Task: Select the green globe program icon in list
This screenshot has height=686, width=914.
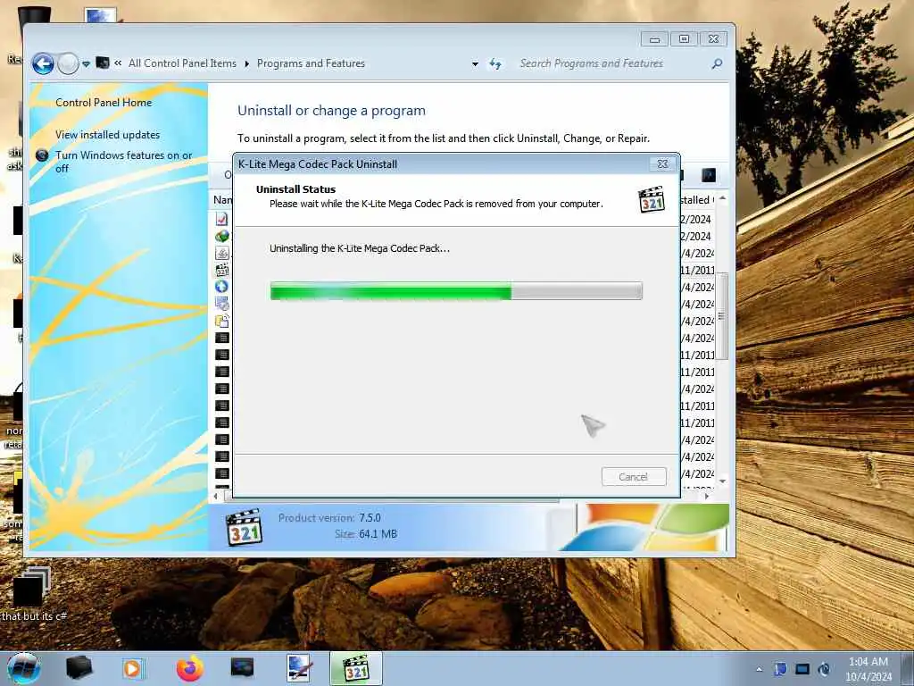Action: (x=222, y=236)
